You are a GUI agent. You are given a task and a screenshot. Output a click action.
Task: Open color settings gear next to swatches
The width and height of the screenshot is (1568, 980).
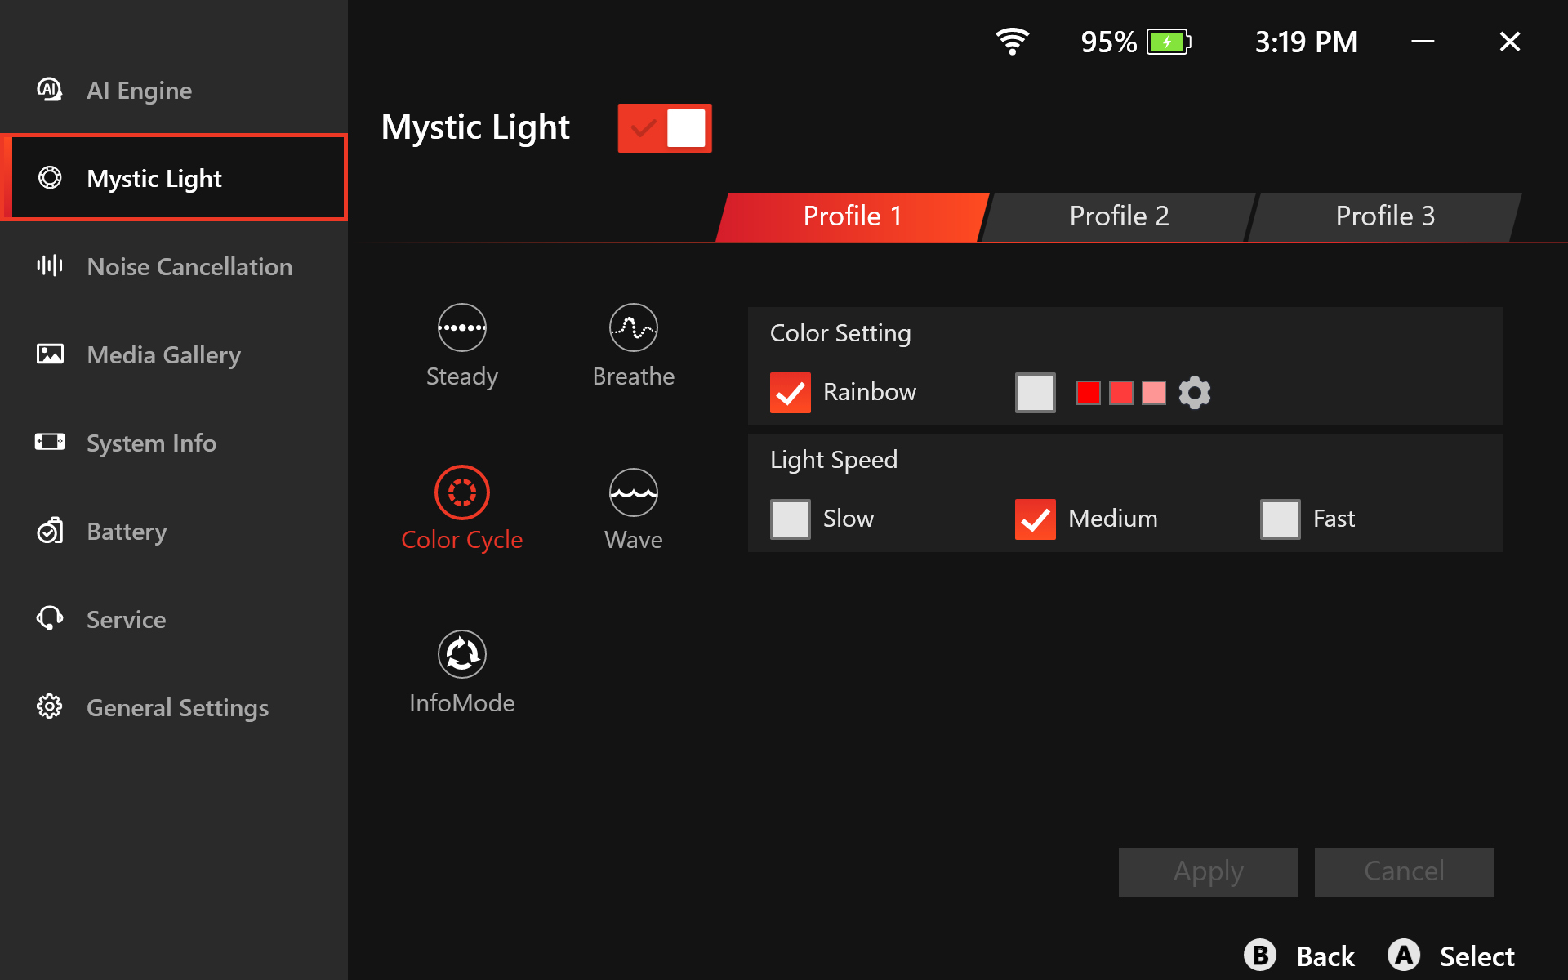pos(1195,393)
